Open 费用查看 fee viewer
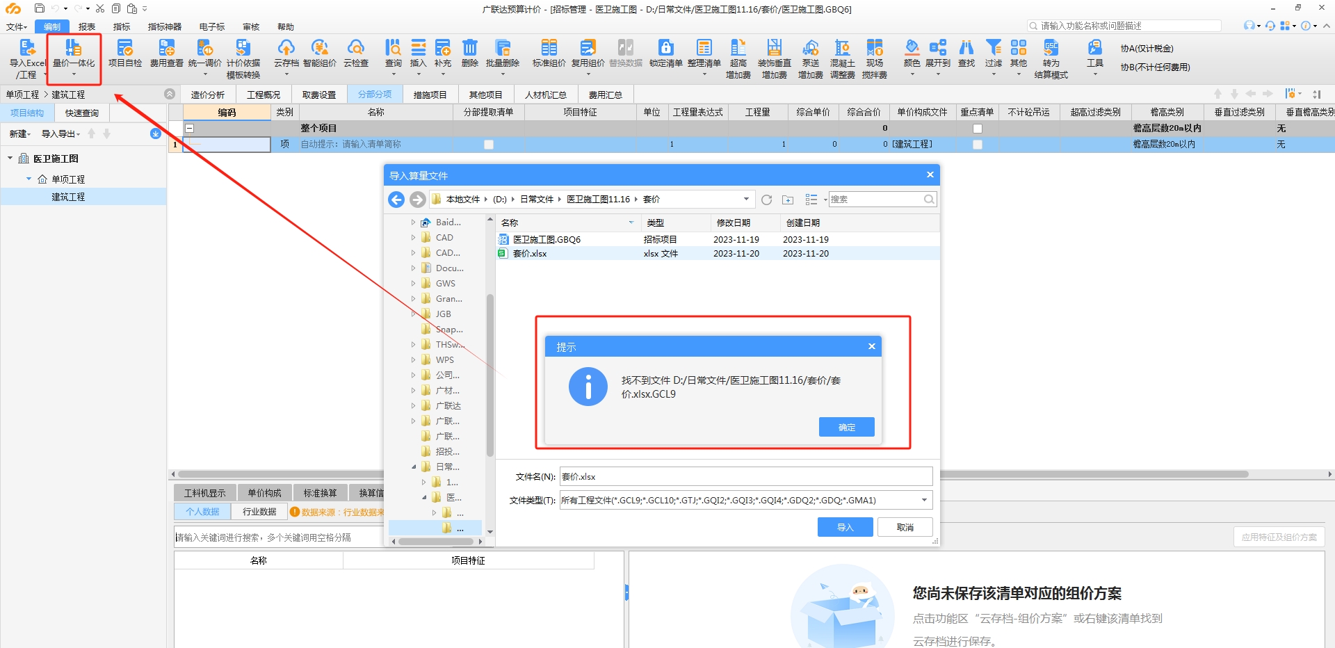 pyautogui.click(x=167, y=54)
